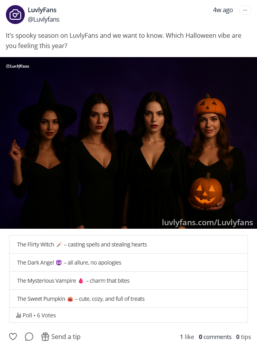This screenshot has width=257, height=350.
Task: Vote for The Dark Angel option
Action: tap(128, 263)
